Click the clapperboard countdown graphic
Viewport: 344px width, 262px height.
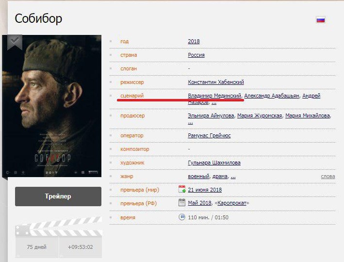[x=59, y=237]
